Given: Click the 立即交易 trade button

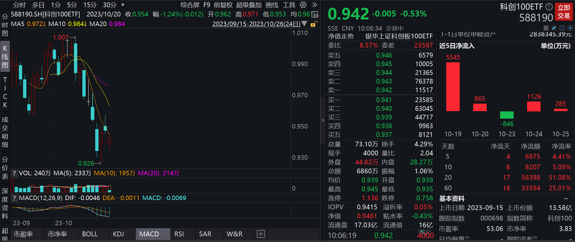Looking at the screenshot, I should pos(564,12).
